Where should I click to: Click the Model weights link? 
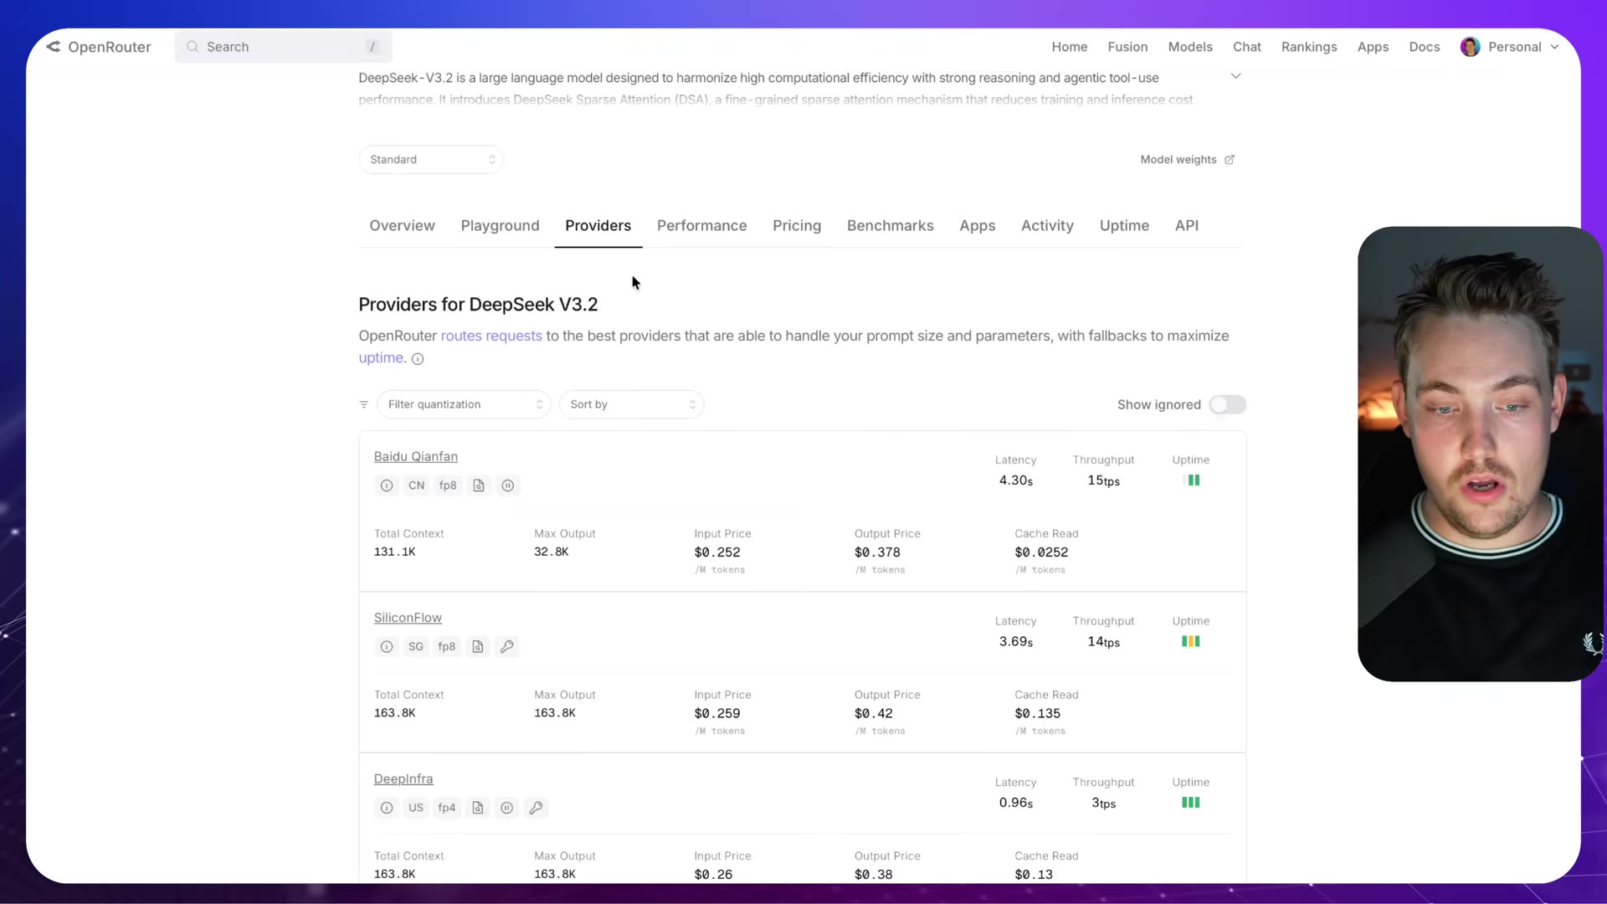tap(1178, 160)
